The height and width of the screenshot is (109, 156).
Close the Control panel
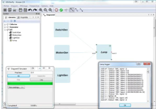[x=39, y=14]
